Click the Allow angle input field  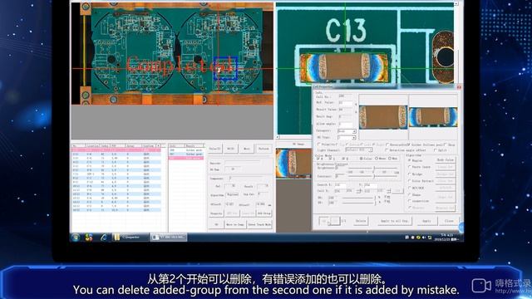(x=346, y=124)
